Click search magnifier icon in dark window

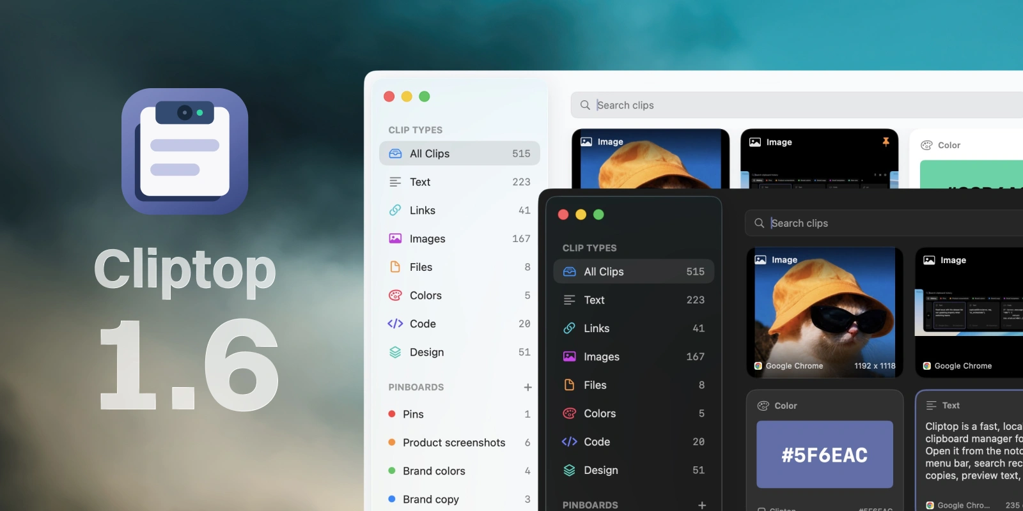click(759, 223)
